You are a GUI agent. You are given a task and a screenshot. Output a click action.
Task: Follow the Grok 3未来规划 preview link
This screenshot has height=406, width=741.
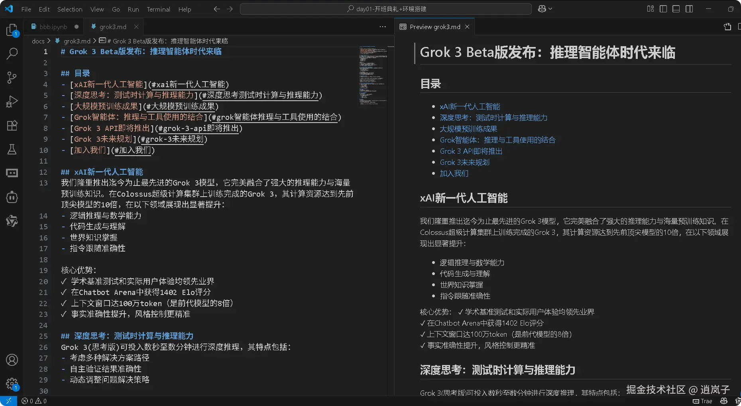click(x=465, y=162)
